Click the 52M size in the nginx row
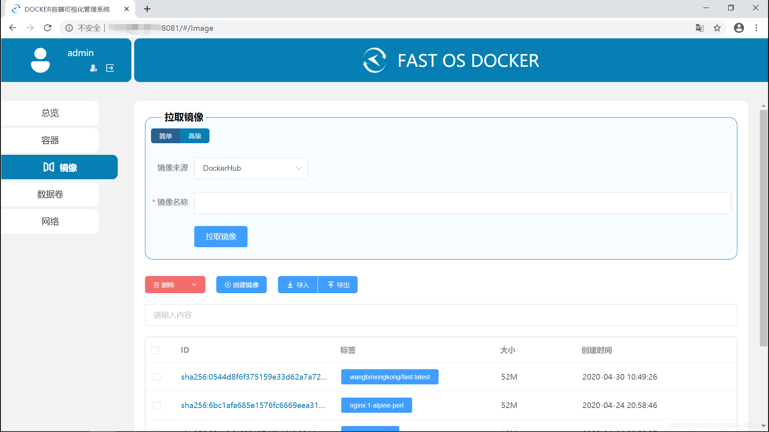769x432 pixels. point(509,406)
